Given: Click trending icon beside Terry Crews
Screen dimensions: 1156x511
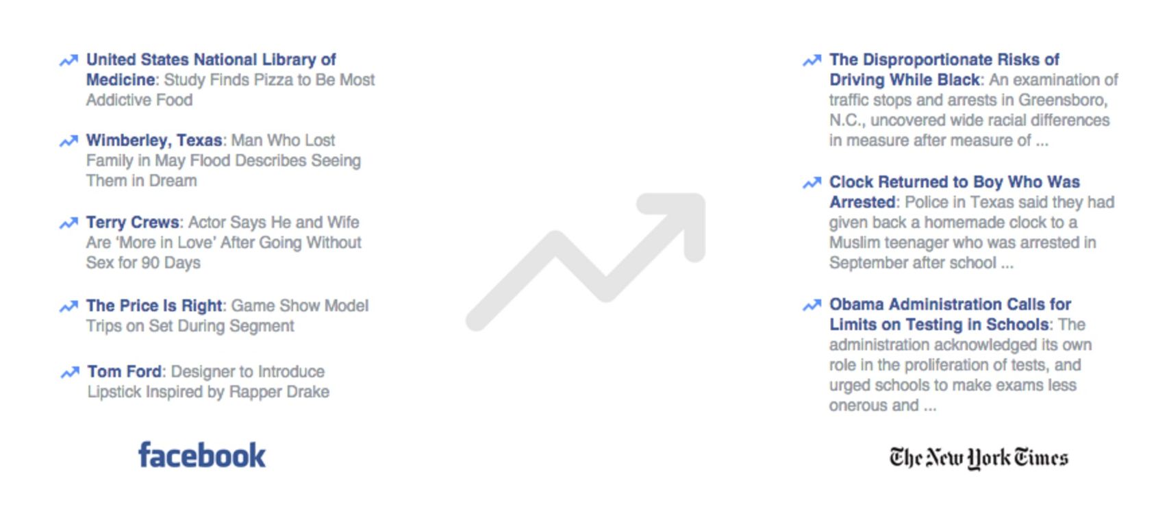Looking at the screenshot, I should point(68,223).
